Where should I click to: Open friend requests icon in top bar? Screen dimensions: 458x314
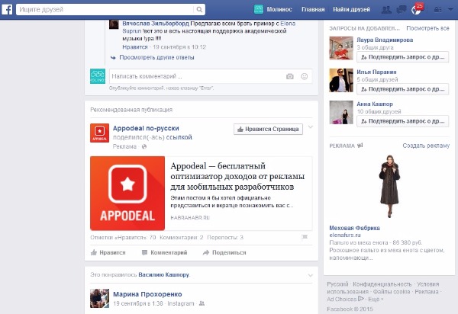pos(386,10)
